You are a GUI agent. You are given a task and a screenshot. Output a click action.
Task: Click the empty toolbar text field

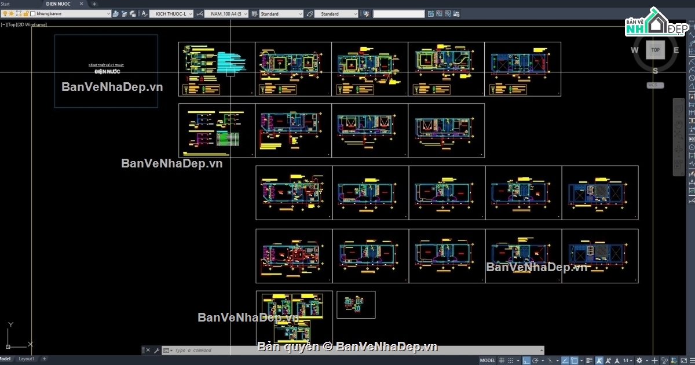tap(399, 13)
